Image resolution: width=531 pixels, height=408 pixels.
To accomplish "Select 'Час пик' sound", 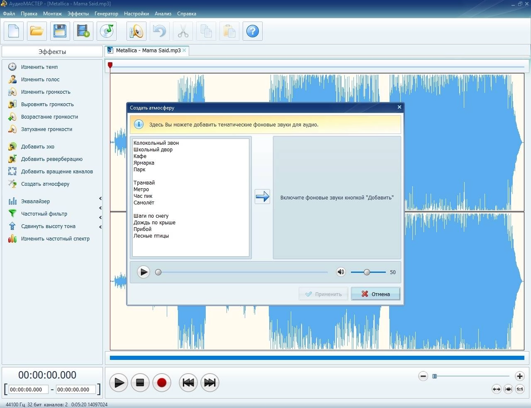I will pyautogui.click(x=143, y=196).
